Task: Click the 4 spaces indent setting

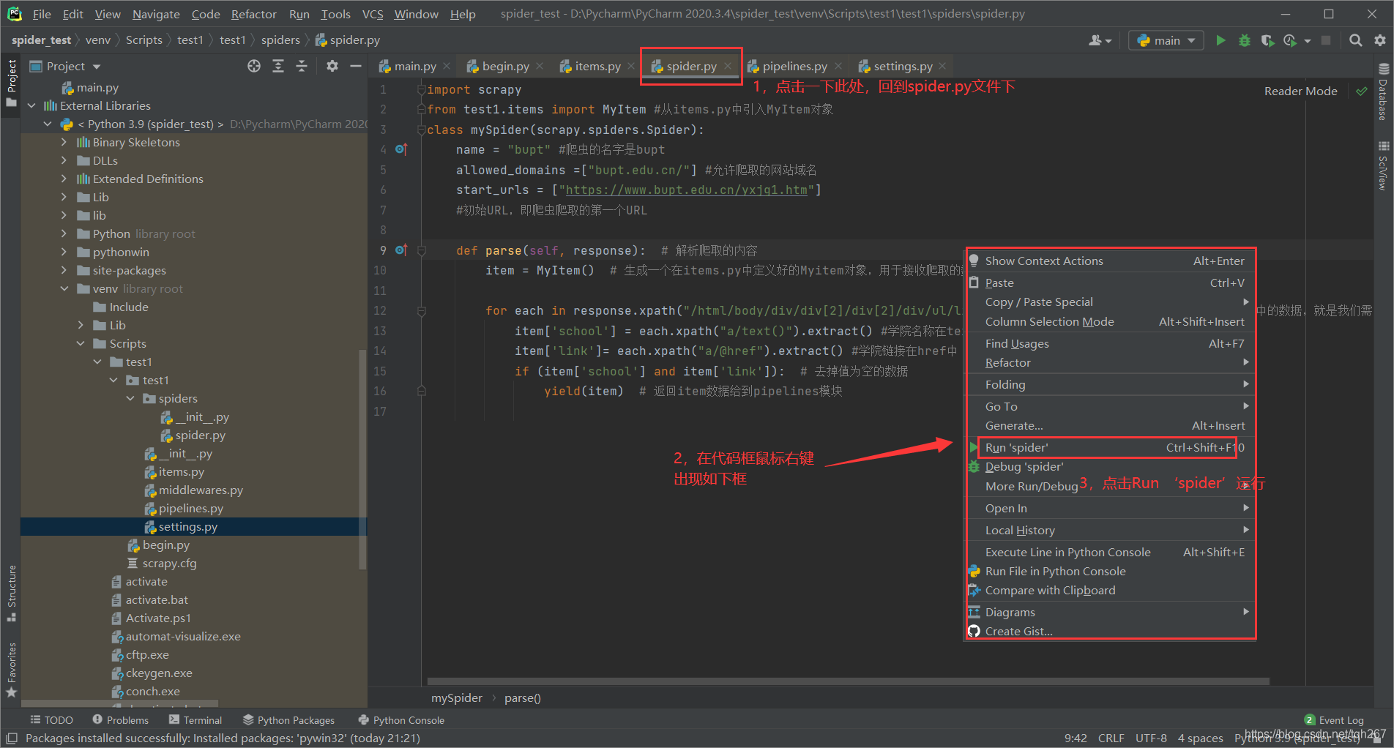Action: [x=1200, y=738]
